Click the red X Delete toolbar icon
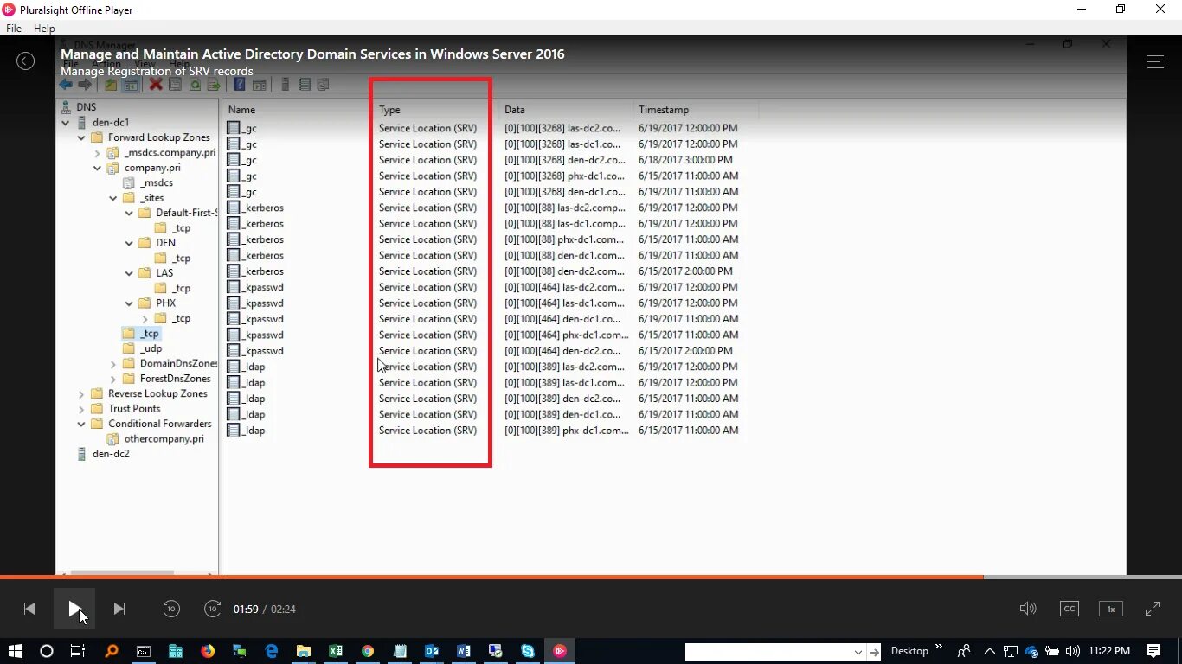The height and width of the screenshot is (664, 1182). tap(156, 85)
